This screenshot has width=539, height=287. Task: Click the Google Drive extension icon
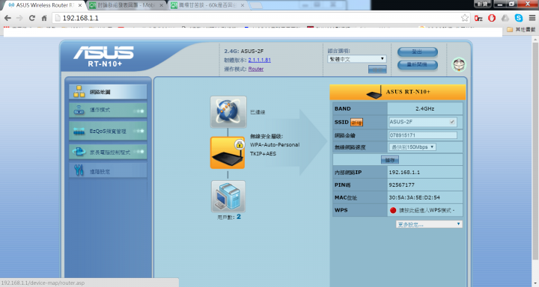505,18
